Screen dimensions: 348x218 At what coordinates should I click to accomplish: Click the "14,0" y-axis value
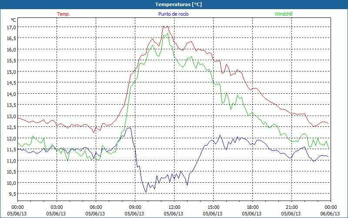pos(12,94)
